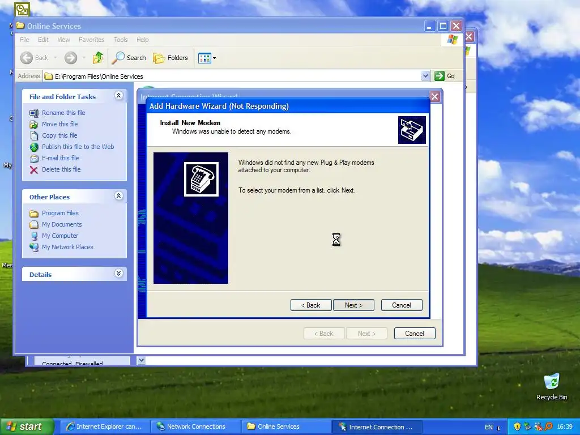Go to My Network Places

point(67,247)
